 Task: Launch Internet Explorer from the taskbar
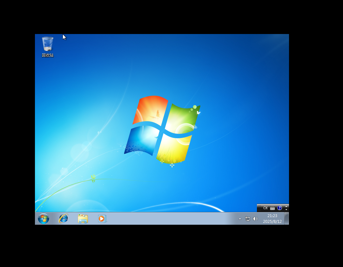coord(63,218)
